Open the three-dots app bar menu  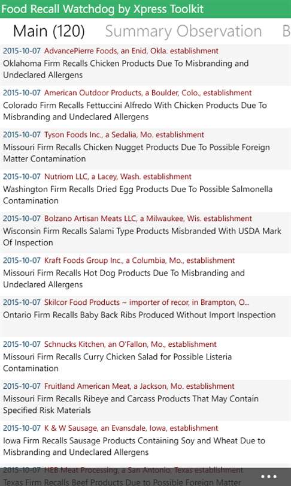[268, 477]
